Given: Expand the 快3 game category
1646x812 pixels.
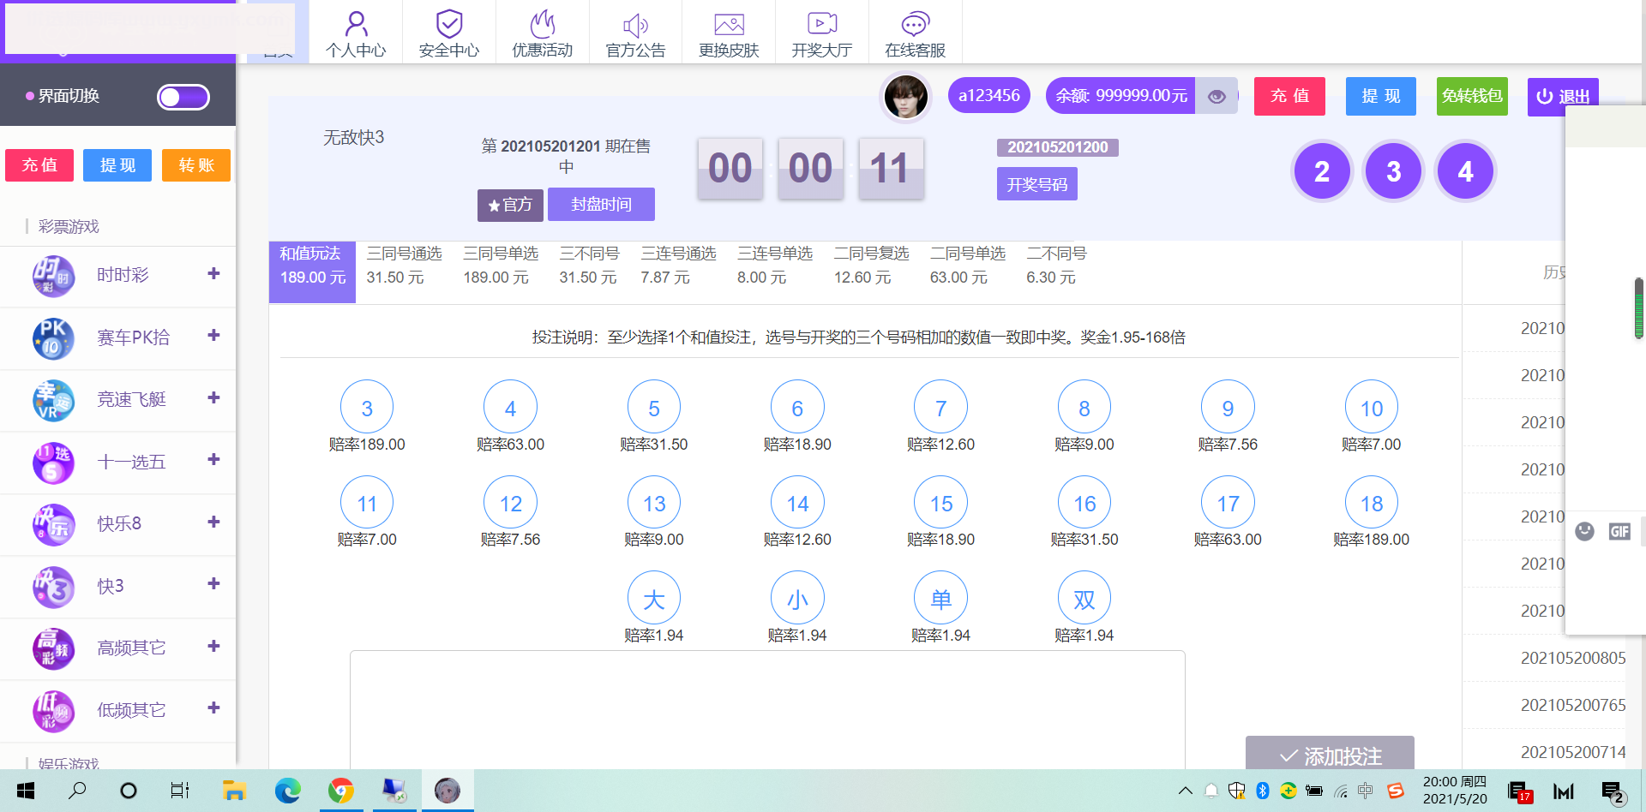Looking at the screenshot, I should [213, 584].
